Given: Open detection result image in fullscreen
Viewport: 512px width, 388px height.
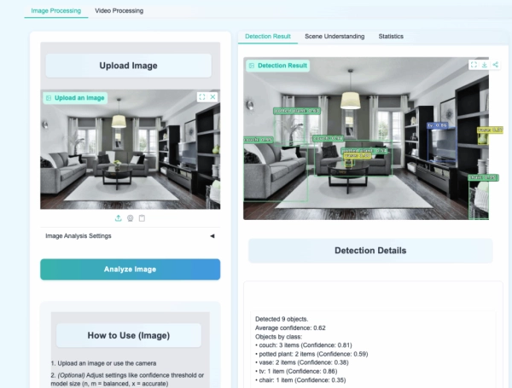Looking at the screenshot, I should [474, 65].
